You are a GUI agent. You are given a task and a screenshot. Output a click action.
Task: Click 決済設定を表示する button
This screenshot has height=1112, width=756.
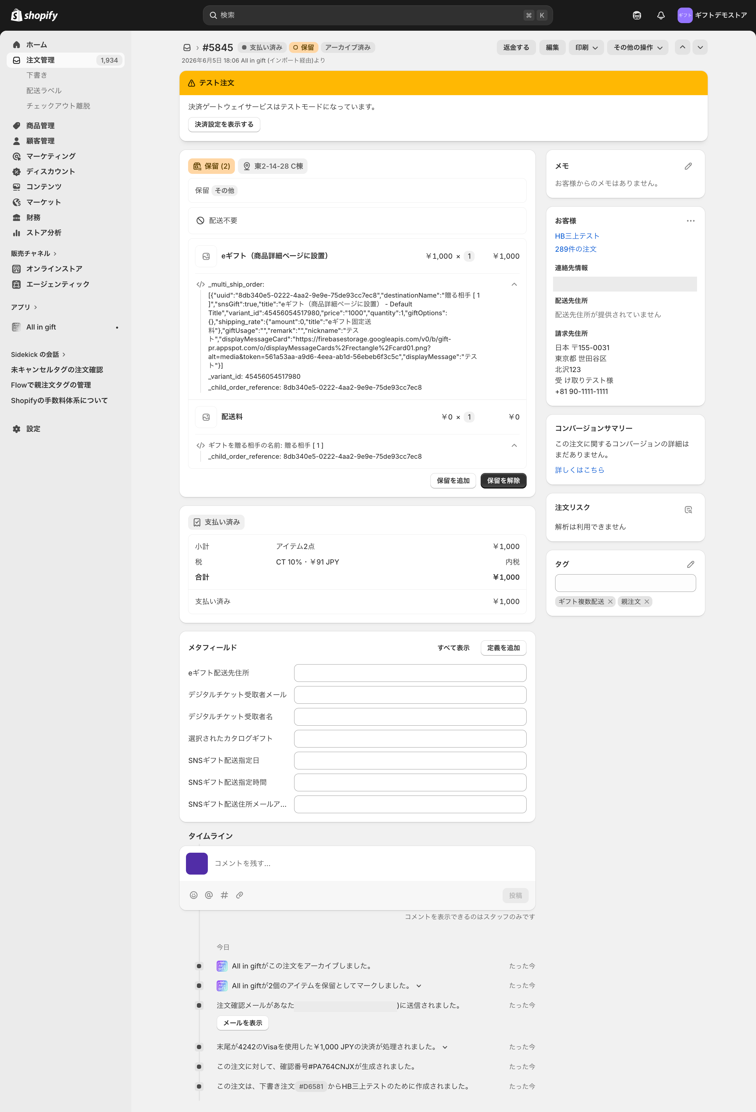[224, 124]
